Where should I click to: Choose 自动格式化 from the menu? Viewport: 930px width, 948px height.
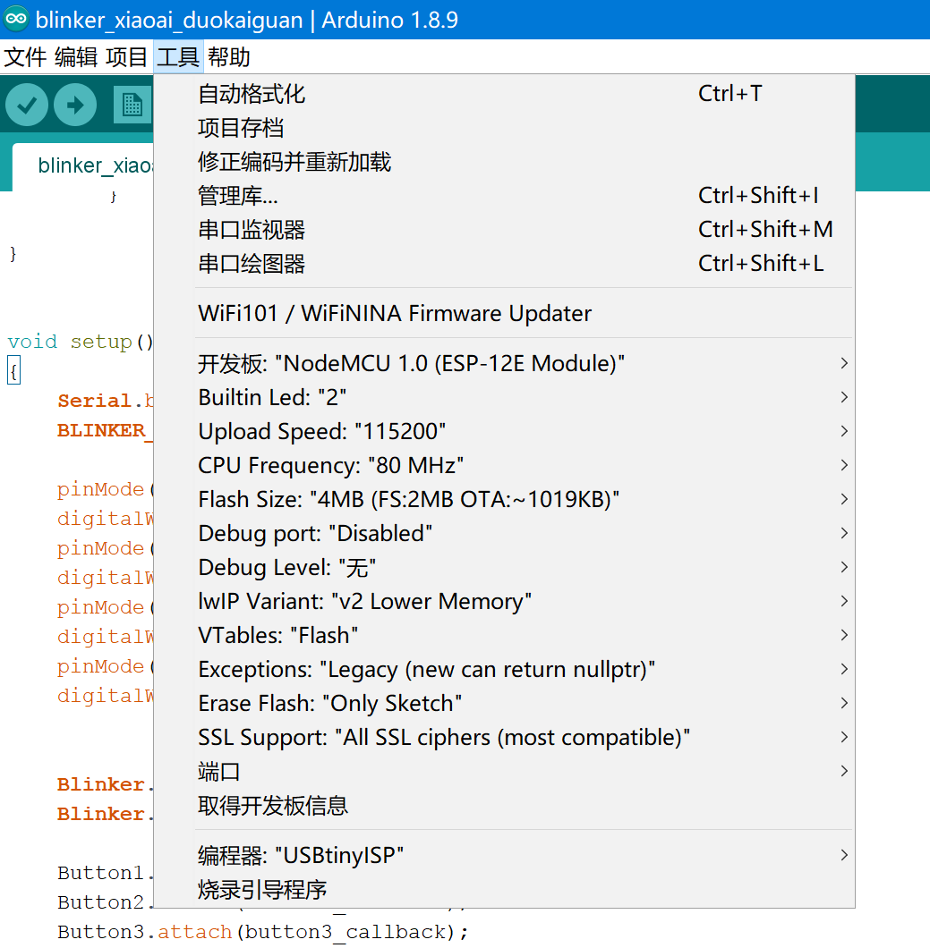504,94
